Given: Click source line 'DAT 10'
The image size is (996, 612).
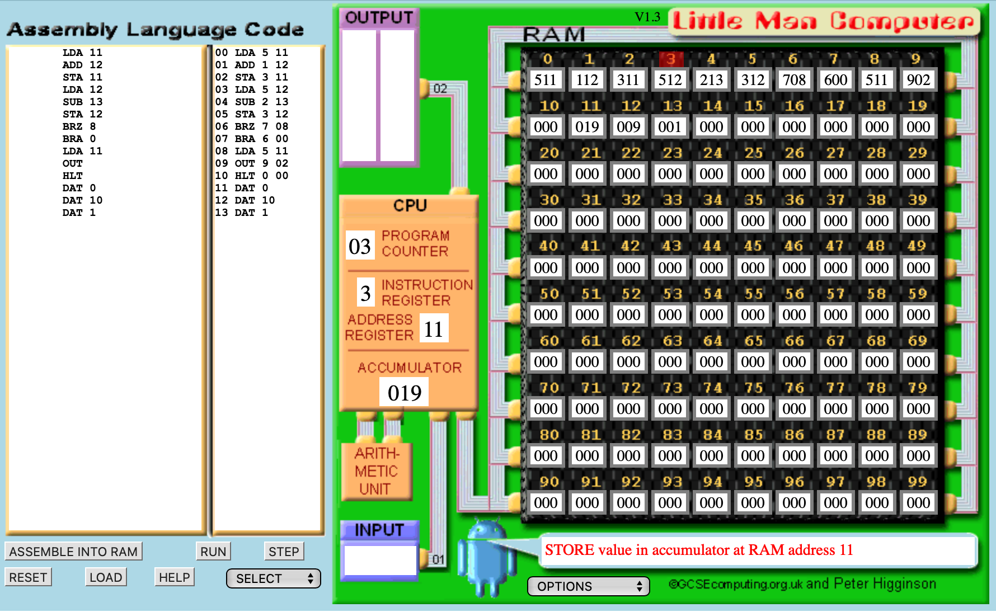Looking at the screenshot, I should [83, 200].
